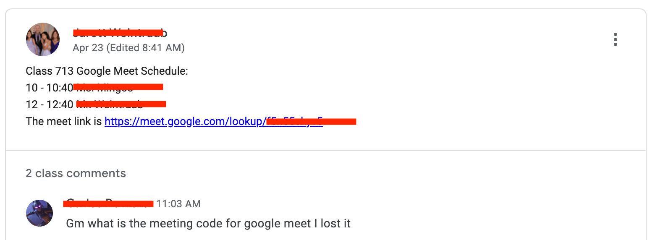The image size is (655, 240).
Task: Click the redacted commenter name
Action: (108, 204)
